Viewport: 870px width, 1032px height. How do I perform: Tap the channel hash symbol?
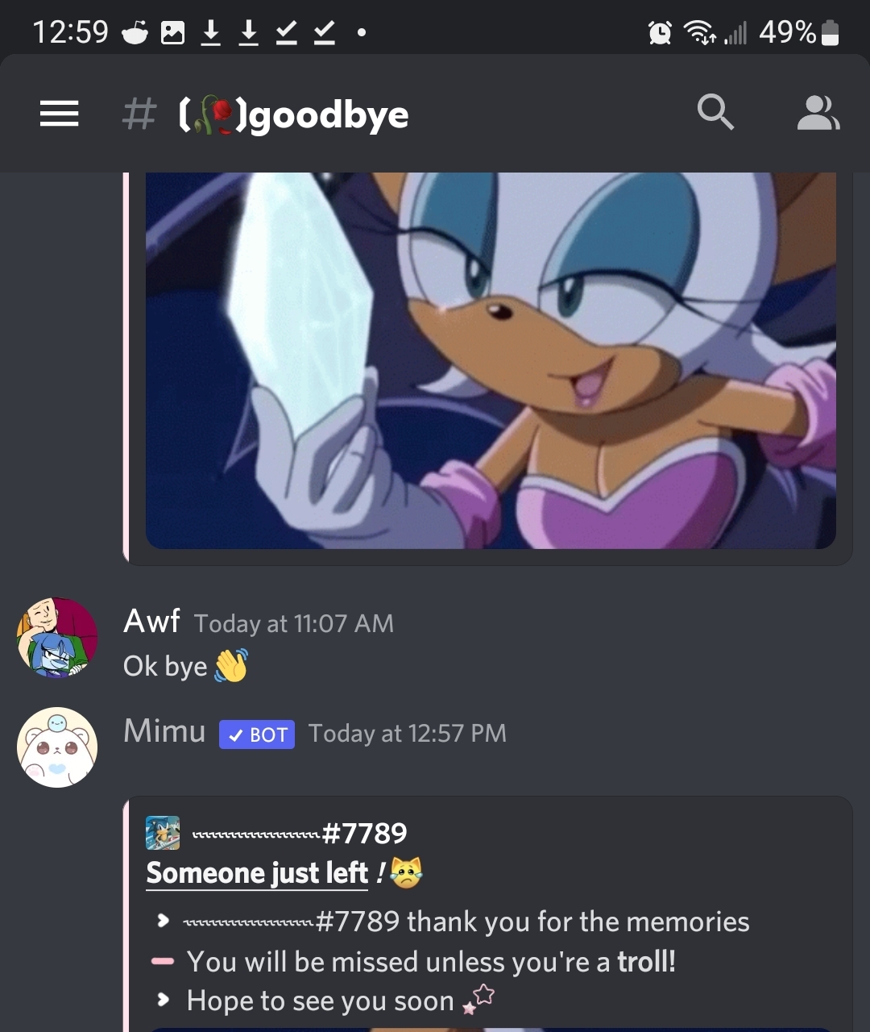(x=139, y=114)
